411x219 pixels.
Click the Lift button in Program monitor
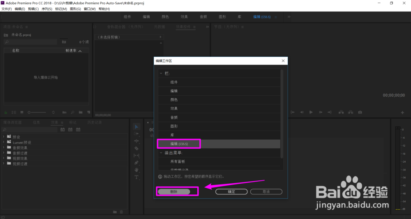pos(341,112)
